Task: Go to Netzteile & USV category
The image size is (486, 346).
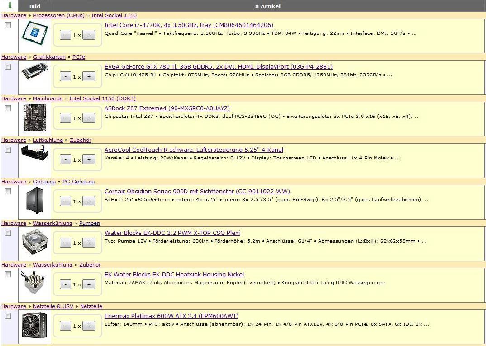Action: [x=53, y=306]
